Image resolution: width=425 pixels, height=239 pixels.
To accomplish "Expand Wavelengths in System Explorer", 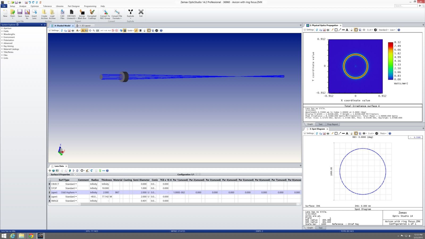I will point(2,34).
